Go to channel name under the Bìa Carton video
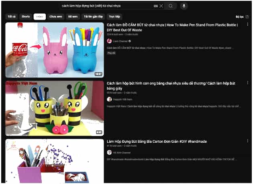253x184 pixels. (x=122, y=153)
